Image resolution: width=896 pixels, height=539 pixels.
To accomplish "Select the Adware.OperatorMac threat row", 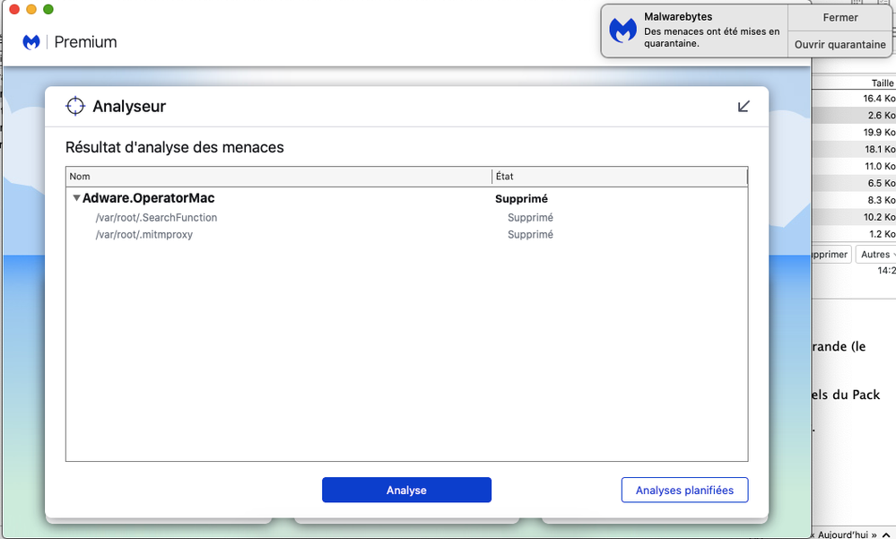I will [x=148, y=198].
